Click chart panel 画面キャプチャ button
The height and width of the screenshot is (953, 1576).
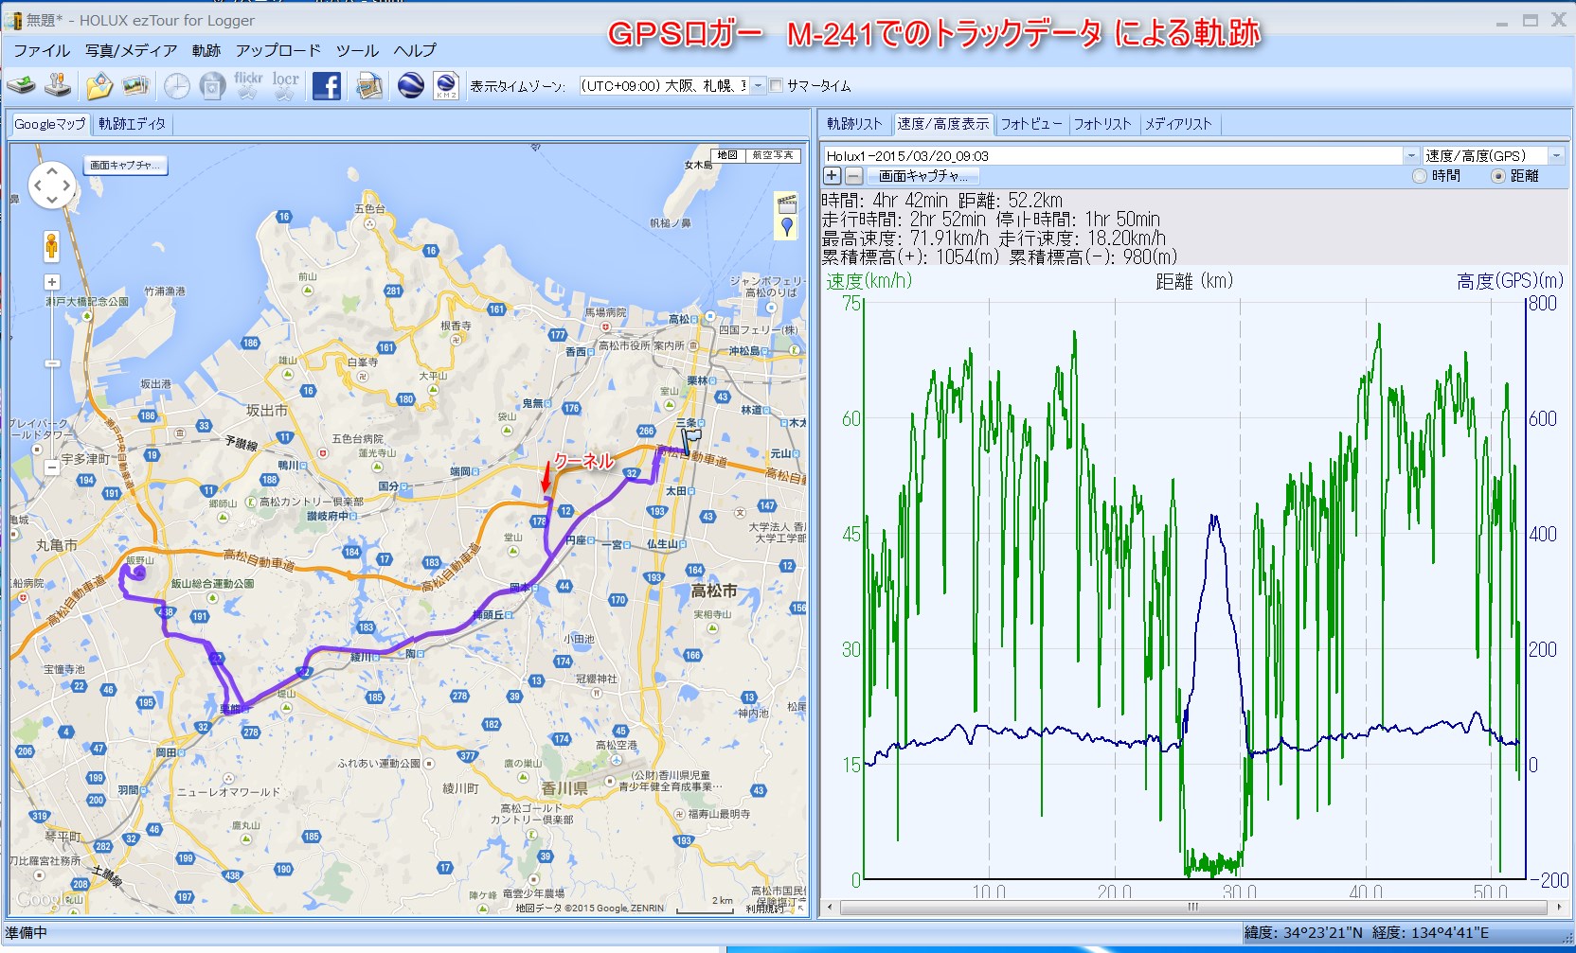[922, 175]
